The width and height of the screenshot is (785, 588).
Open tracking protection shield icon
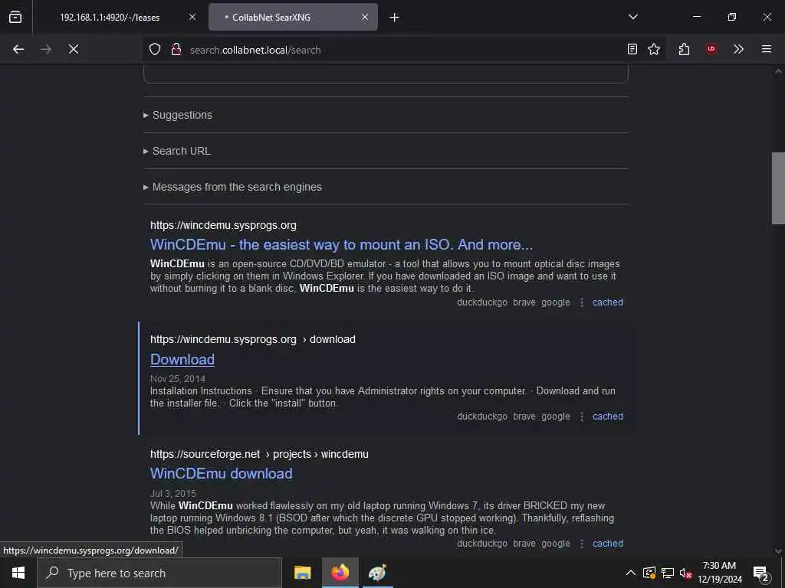pos(155,49)
